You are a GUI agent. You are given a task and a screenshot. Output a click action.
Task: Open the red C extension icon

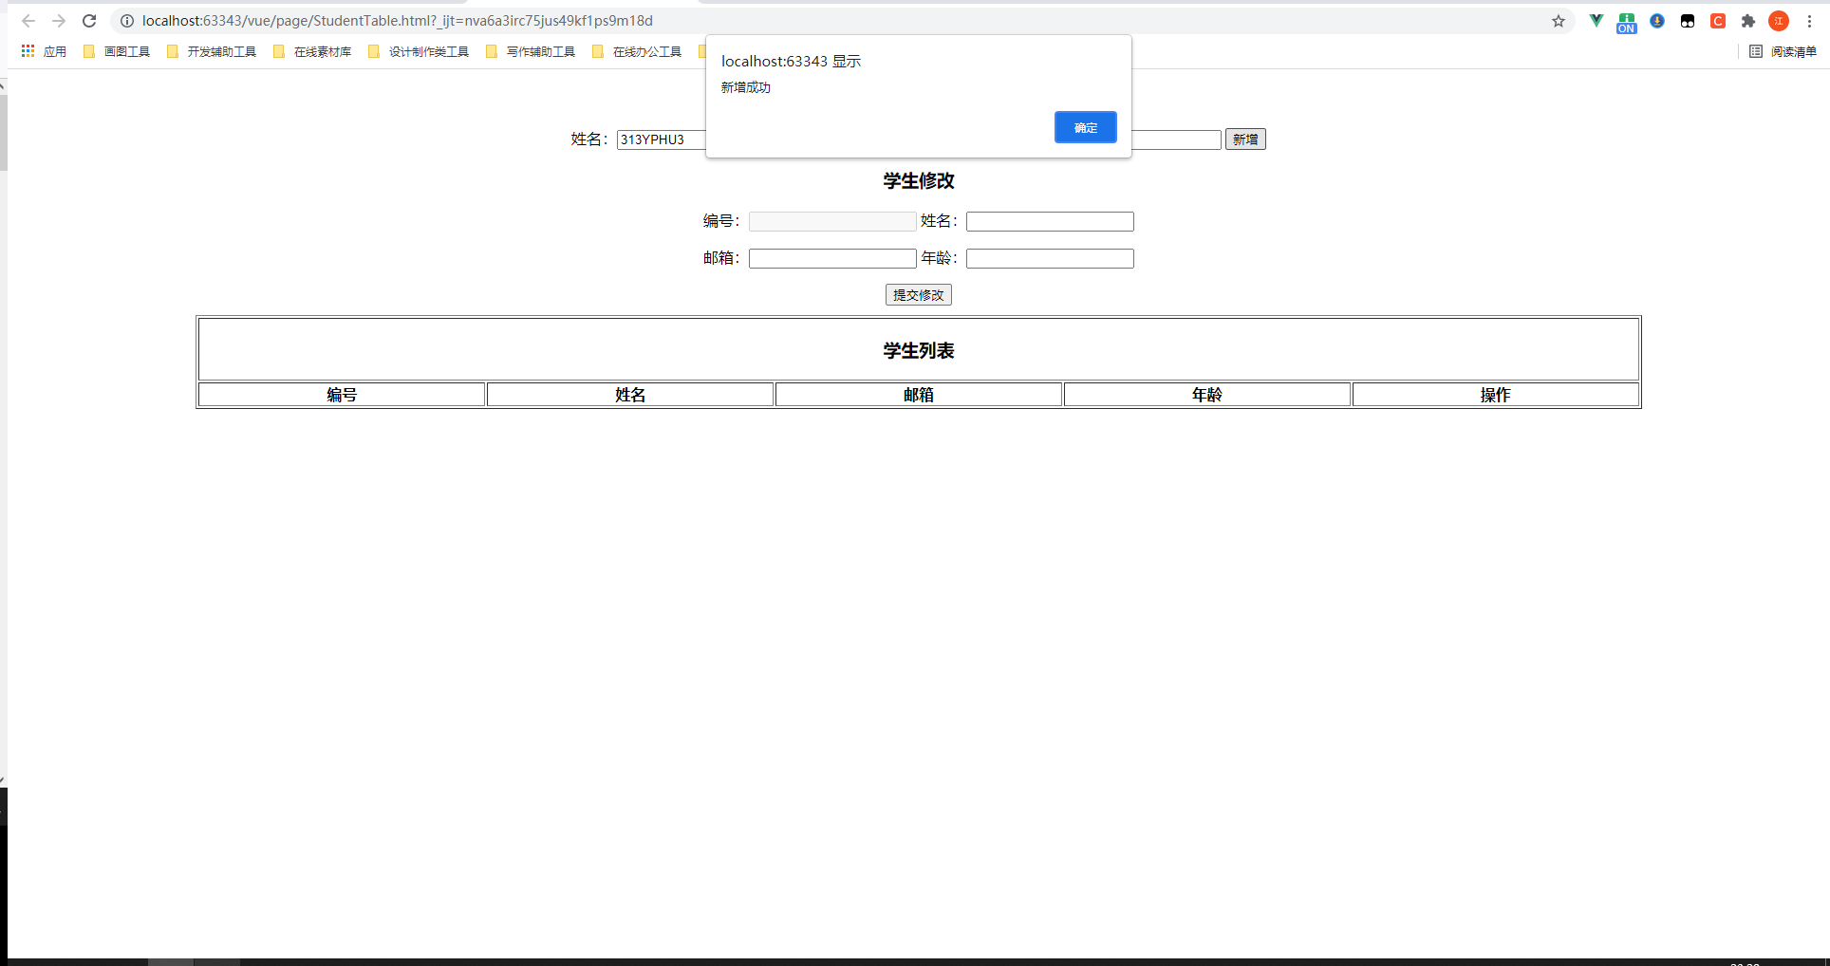coord(1718,21)
